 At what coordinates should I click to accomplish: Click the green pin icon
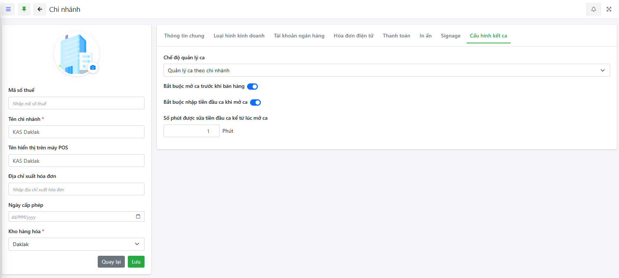pyautogui.click(x=24, y=9)
